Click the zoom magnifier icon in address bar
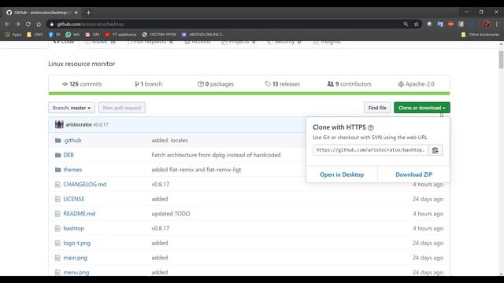This screenshot has width=504, height=283. pyautogui.click(x=406, y=24)
